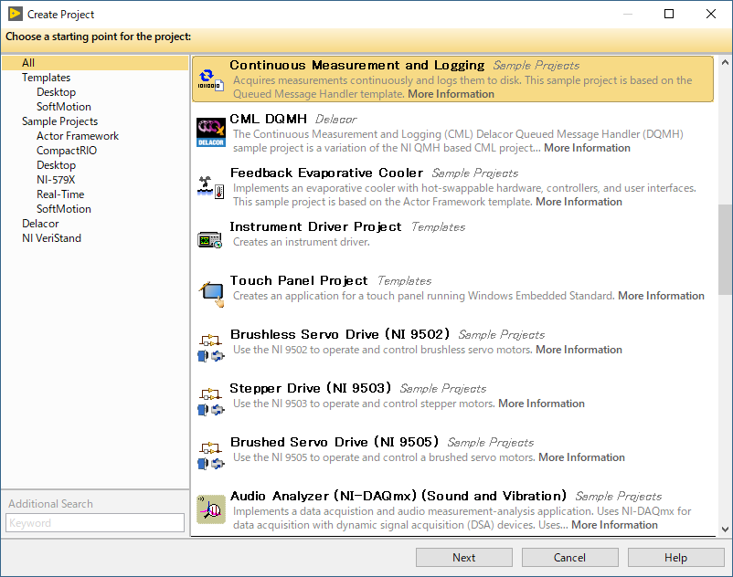Select the Touch Panel Project title
The height and width of the screenshot is (577, 733).
(299, 280)
